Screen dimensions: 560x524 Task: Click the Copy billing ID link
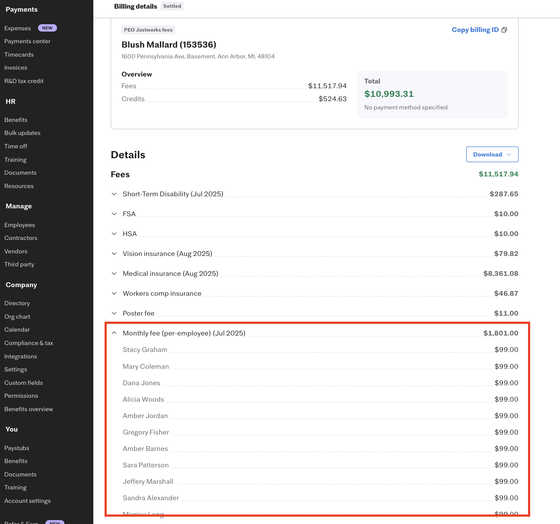[475, 30]
